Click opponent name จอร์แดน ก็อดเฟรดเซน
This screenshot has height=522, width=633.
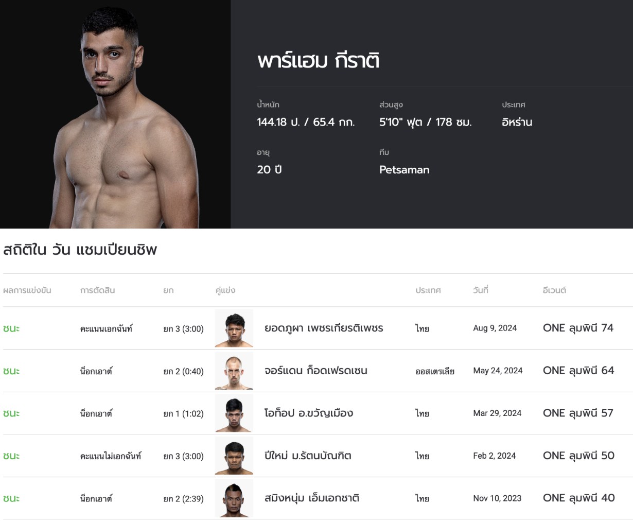(x=316, y=371)
